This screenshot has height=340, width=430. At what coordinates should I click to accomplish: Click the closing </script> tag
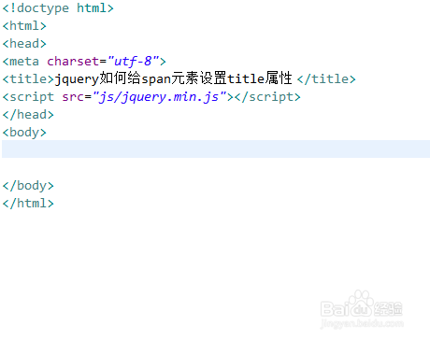pyautogui.click(x=267, y=97)
